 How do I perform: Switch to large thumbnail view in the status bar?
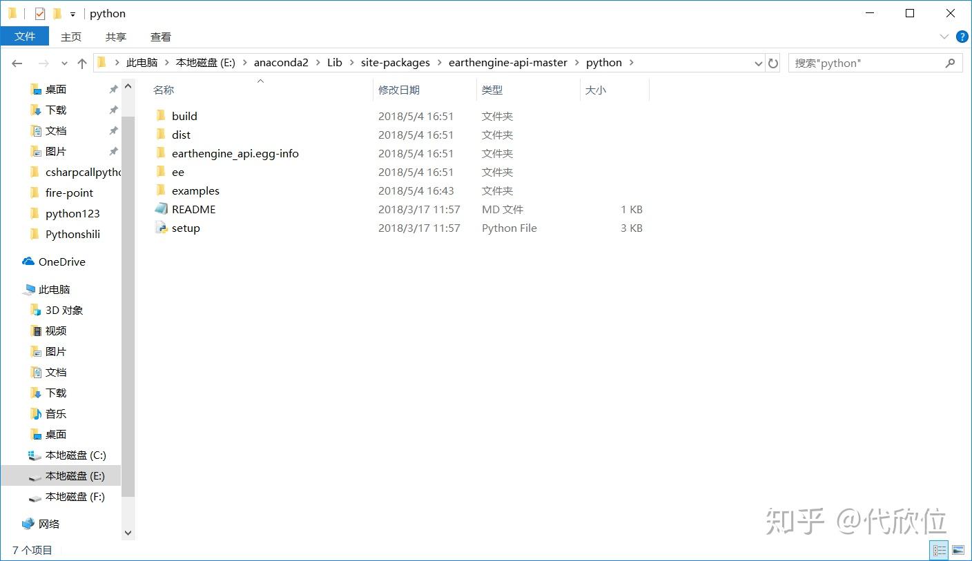[958, 550]
